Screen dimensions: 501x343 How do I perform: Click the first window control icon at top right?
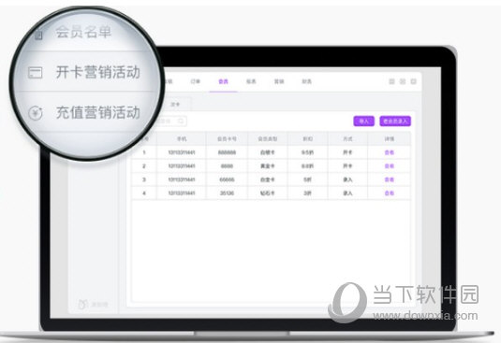(x=391, y=81)
